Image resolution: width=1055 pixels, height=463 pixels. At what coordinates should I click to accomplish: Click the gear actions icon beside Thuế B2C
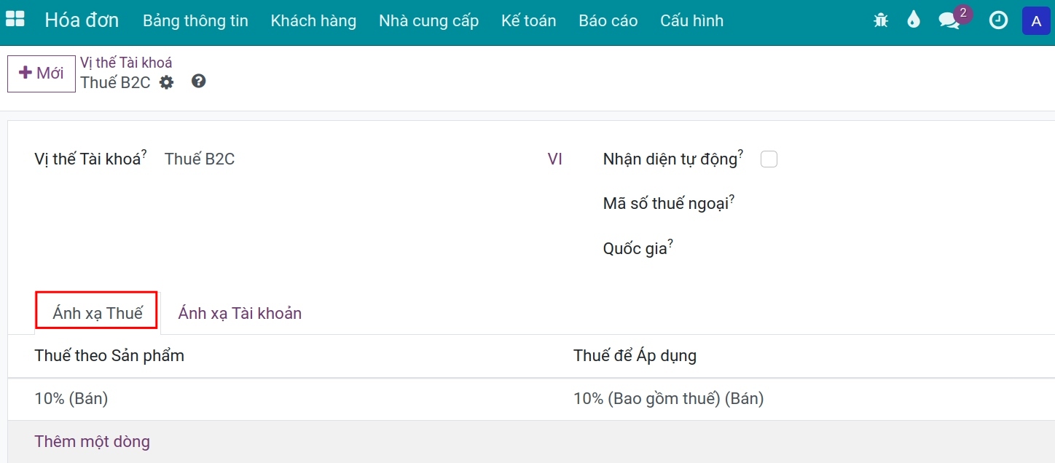[x=167, y=82]
